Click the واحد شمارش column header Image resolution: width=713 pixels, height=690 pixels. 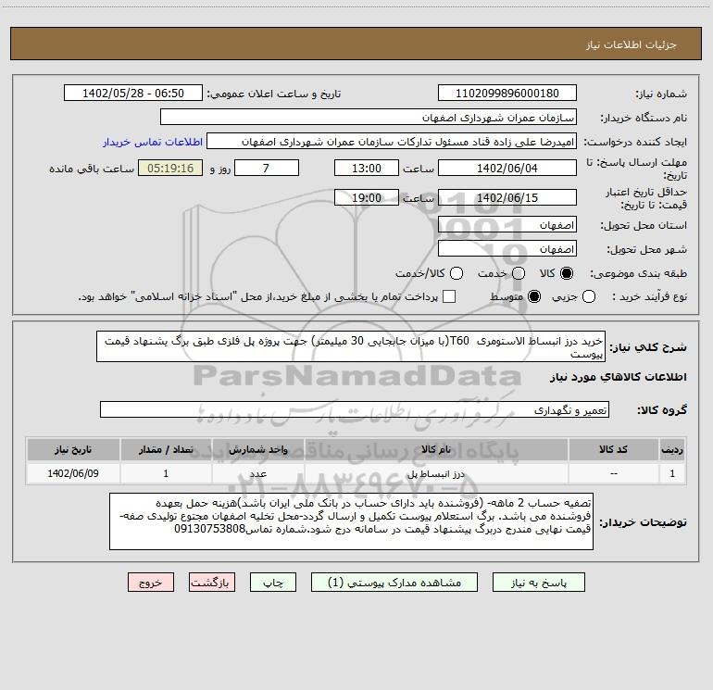point(257,450)
